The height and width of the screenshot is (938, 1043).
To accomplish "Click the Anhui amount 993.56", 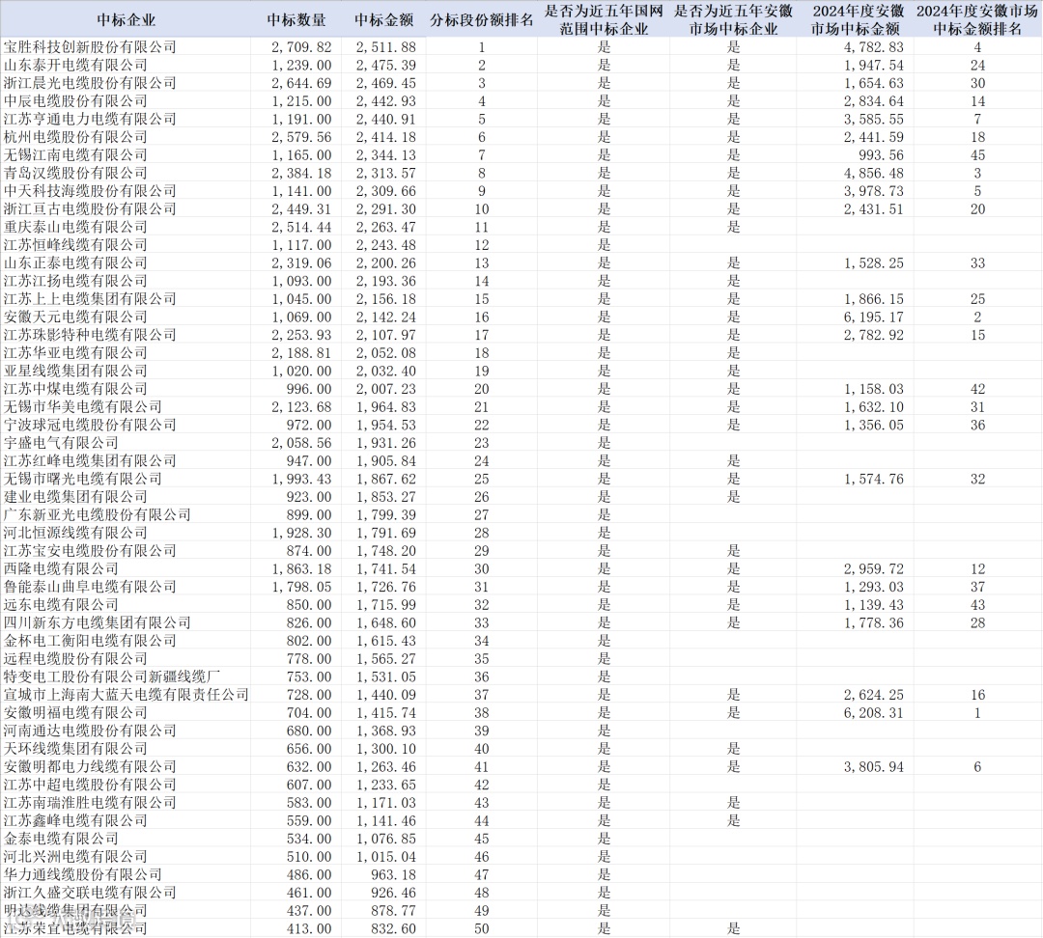I will tap(882, 155).
